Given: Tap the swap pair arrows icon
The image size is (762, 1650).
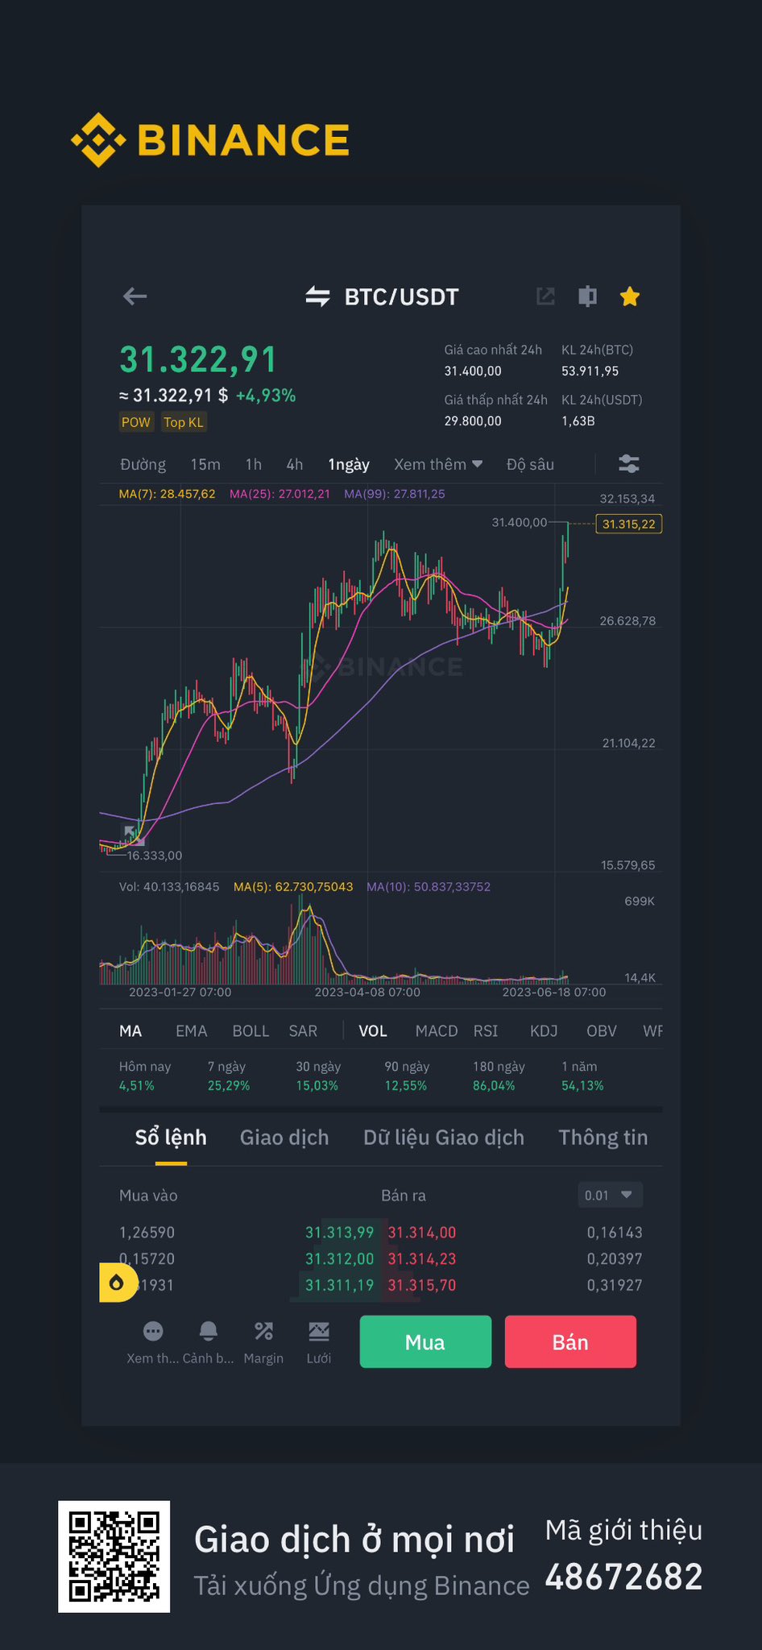Looking at the screenshot, I should click(x=317, y=296).
